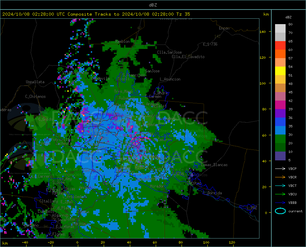Image resolution: width=306 pixels, height=247 pixels.
Task: Click the 'E_1-736' place label
Action: pos(210,44)
